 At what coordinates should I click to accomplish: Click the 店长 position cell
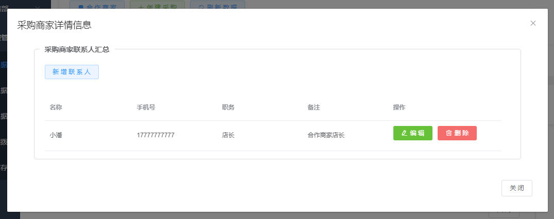point(228,135)
